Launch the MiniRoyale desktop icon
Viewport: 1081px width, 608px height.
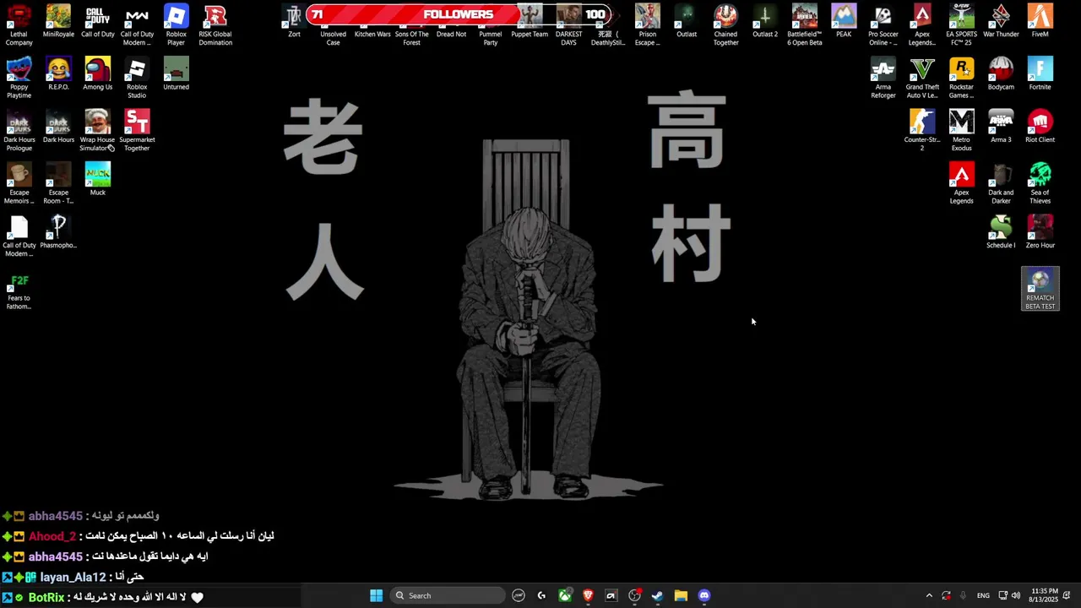click(x=58, y=21)
